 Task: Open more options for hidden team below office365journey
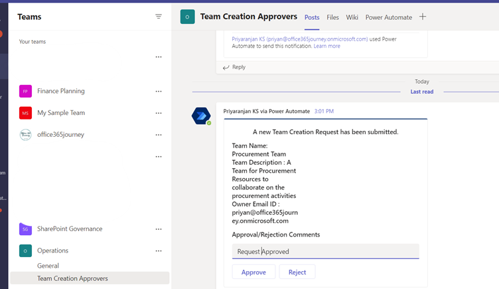pos(159,156)
